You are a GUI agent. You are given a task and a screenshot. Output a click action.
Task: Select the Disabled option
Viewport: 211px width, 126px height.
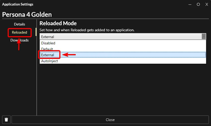(123, 43)
